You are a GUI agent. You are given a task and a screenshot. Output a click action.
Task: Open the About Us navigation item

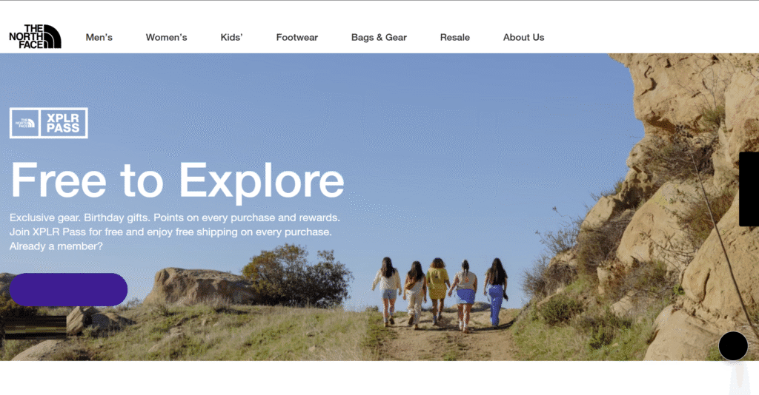(523, 37)
